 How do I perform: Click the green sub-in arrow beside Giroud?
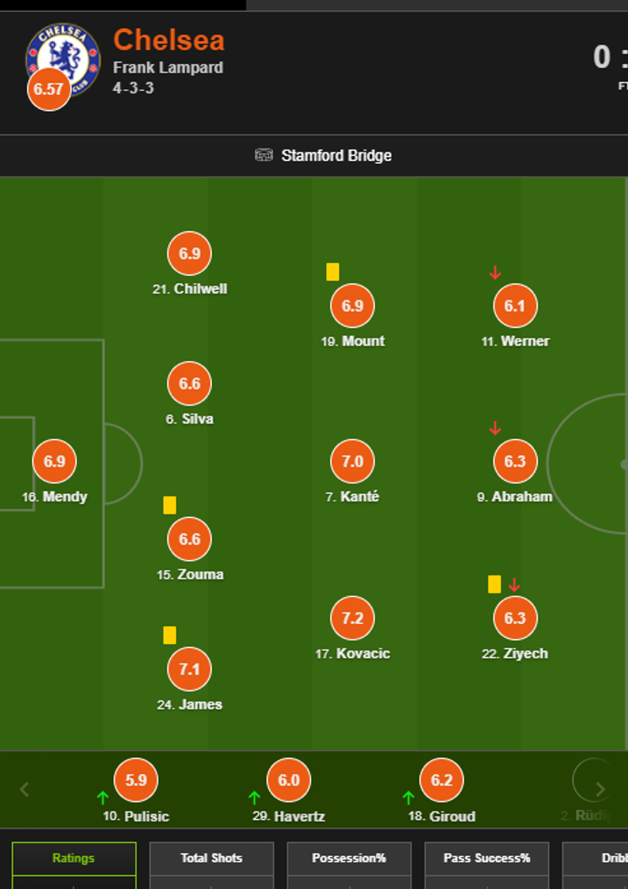point(409,797)
